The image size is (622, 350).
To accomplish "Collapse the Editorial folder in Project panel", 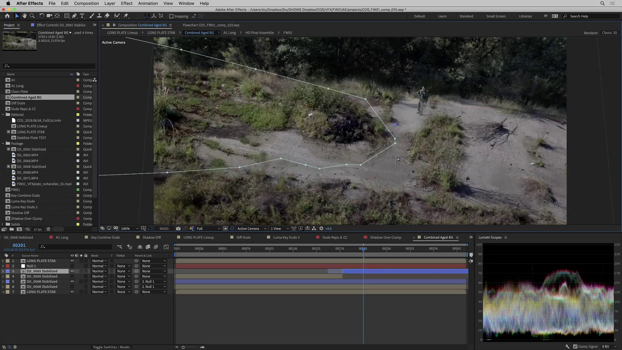I will (3, 115).
